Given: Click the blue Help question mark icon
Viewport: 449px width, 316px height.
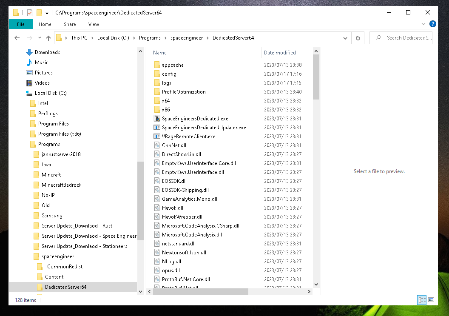Looking at the screenshot, I should pos(432,24).
